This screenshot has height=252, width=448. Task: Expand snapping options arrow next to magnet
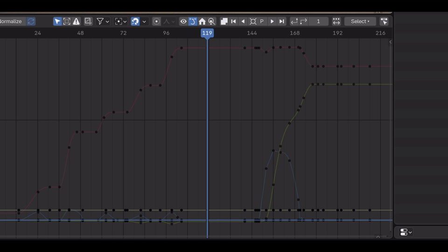point(144,21)
